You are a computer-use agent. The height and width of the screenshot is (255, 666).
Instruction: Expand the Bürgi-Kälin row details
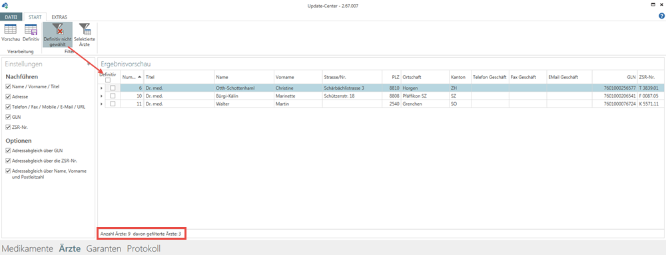101,96
